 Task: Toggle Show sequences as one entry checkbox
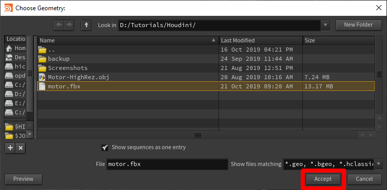tap(105, 148)
